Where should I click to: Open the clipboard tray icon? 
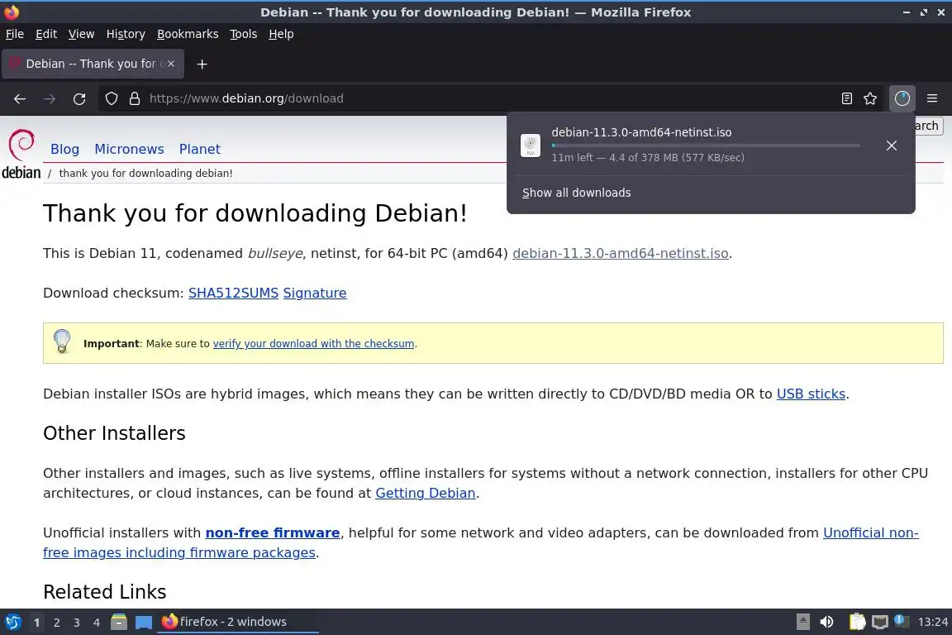(857, 622)
